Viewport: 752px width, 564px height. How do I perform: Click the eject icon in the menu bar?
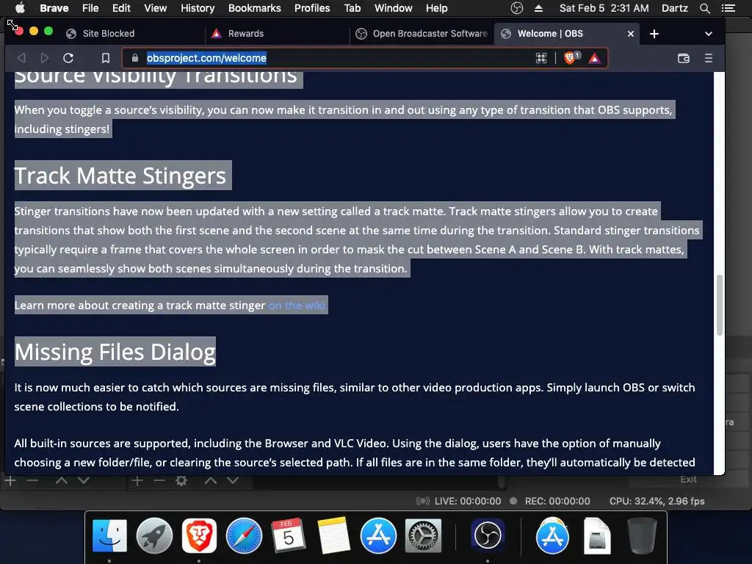click(x=538, y=8)
